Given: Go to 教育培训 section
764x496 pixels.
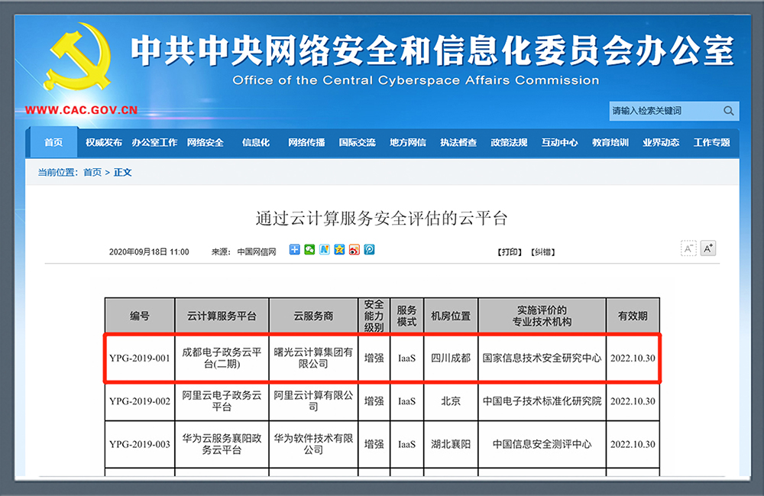Looking at the screenshot, I should pyautogui.click(x=610, y=143).
